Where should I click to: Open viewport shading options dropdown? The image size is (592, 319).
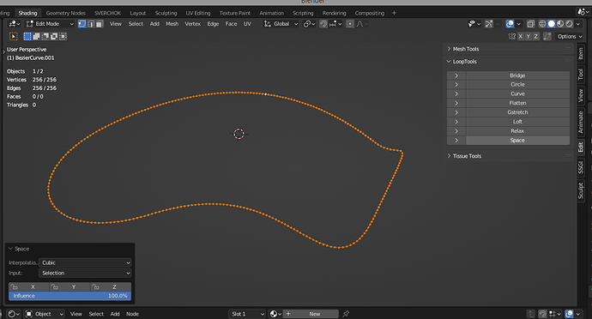pos(578,24)
